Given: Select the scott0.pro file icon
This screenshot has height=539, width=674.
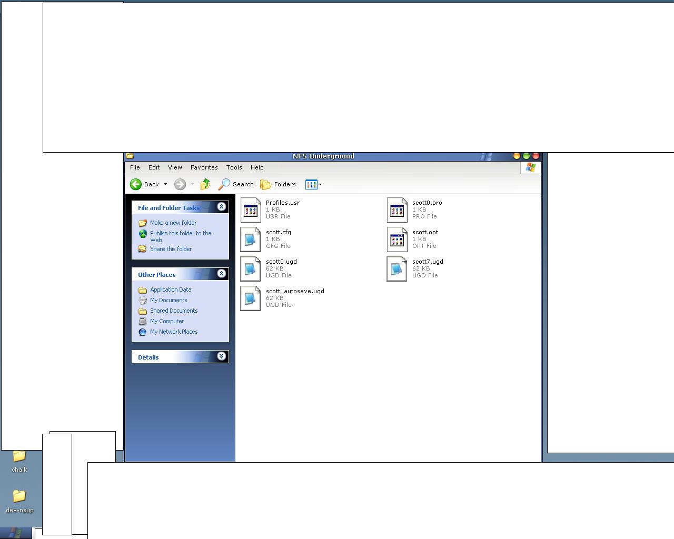Looking at the screenshot, I should [397, 210].
